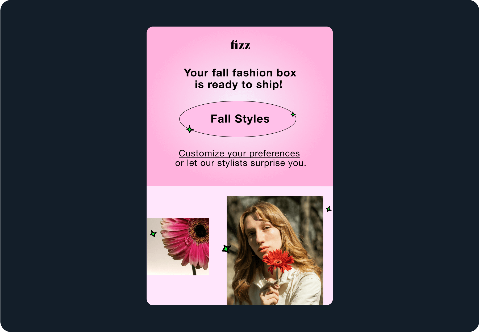Open the Fall Styles oval button
The height and width of the screenshot is (332, 479).
pyautogui.click(x=238, y=119)
